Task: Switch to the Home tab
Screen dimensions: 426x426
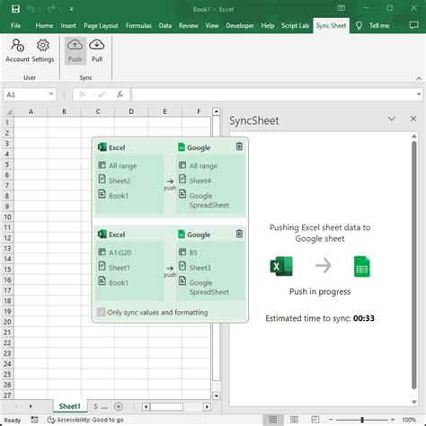Action: click(x=44, y=26)
